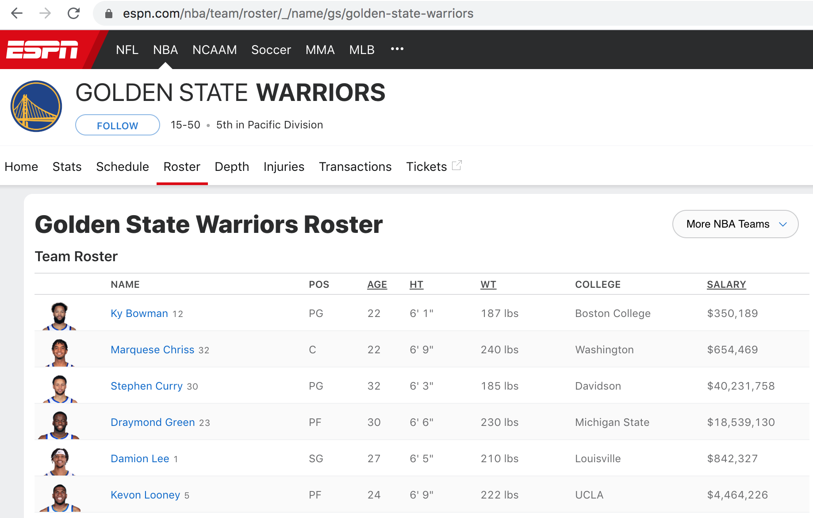
Task: Click the Louisville college cell
Action: click(598, 459)
